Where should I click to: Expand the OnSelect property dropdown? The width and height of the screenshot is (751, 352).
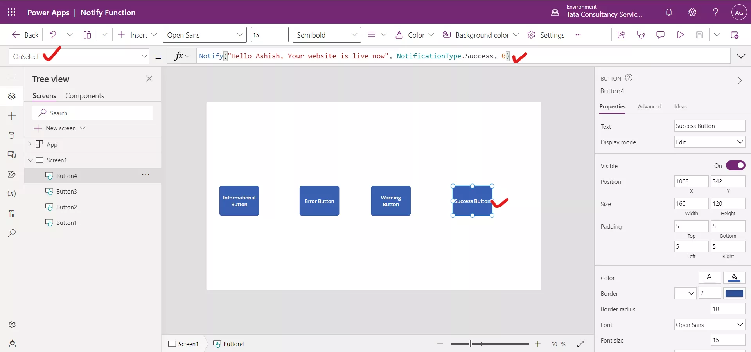tap(145, 56)
